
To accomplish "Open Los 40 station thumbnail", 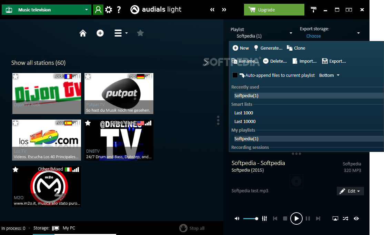I will click(x=47, y=140).
